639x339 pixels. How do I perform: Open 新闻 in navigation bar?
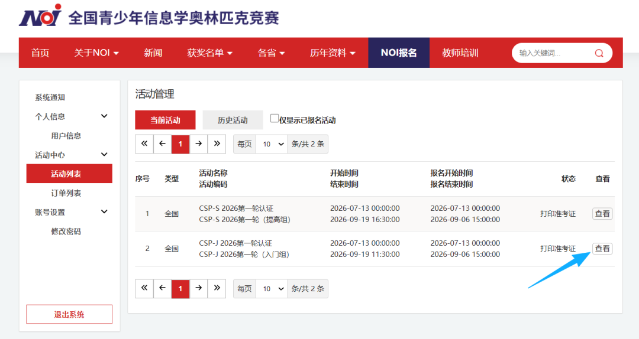(153, 53)
